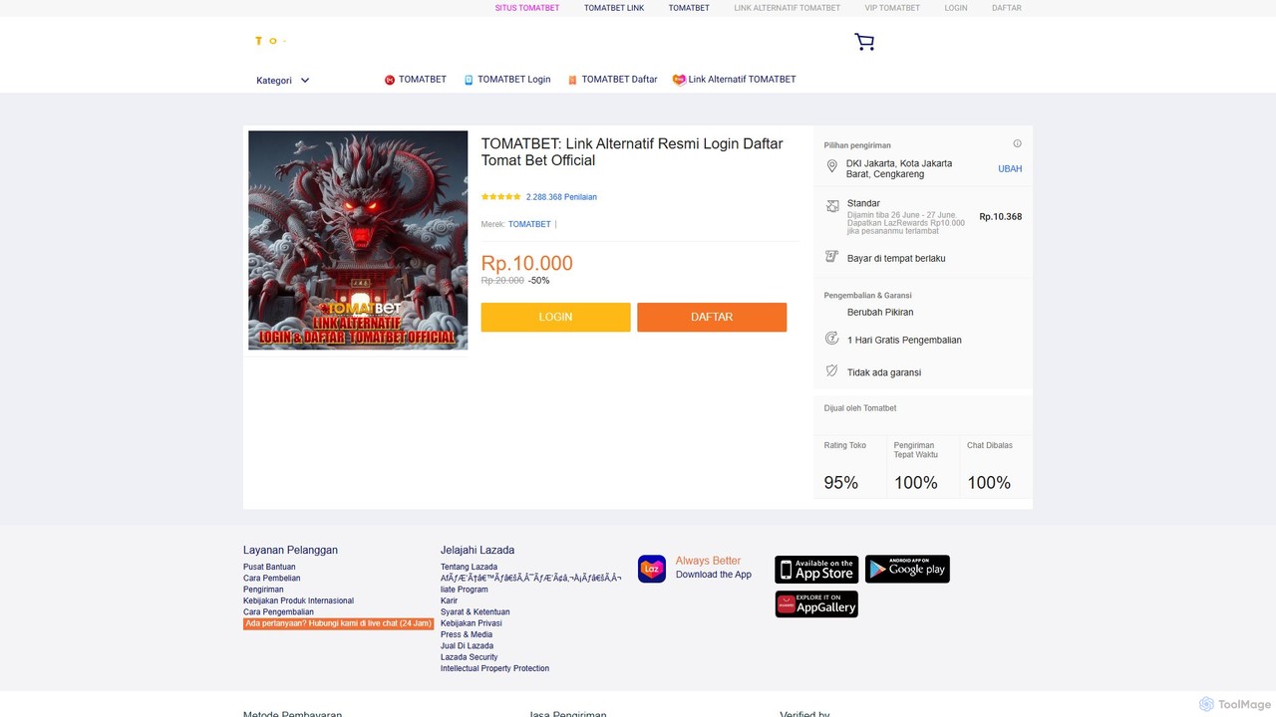The height and width of the screenshot is (717, 1276).
Task: Click the DKI Jakarta delivery address text
Action: point(899,169)
